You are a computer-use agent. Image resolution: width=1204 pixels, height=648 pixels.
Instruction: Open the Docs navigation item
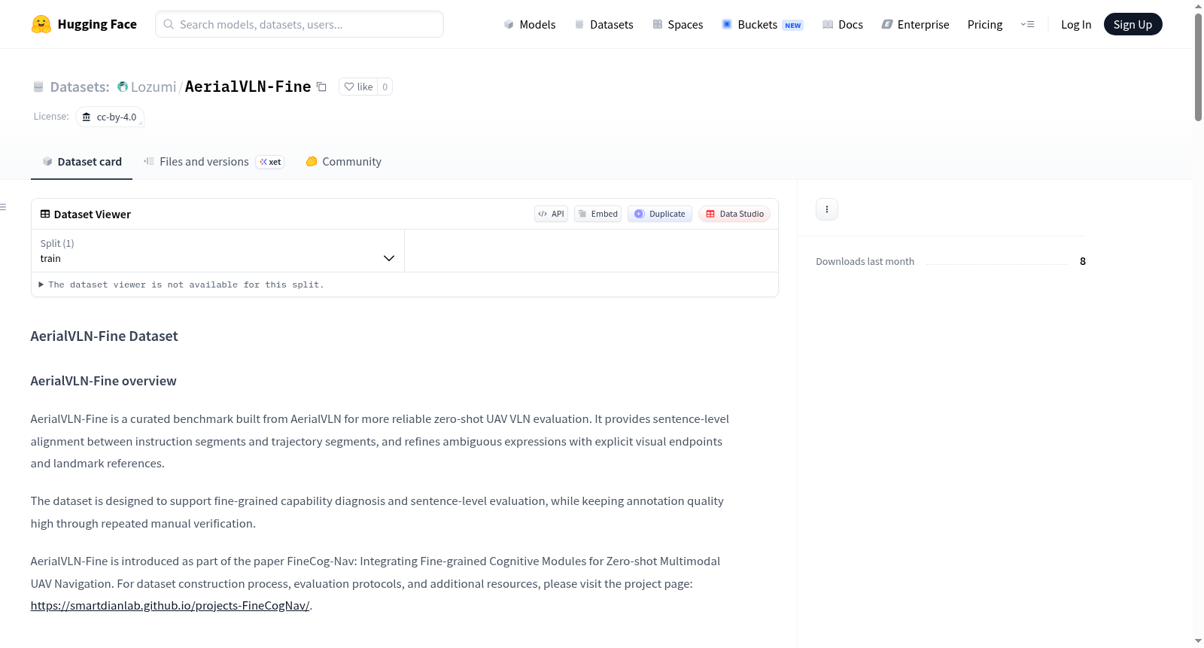tap(843, 24)
